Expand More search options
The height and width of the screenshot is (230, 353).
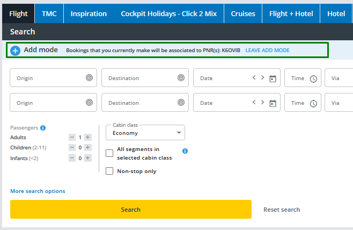(38, 191)
